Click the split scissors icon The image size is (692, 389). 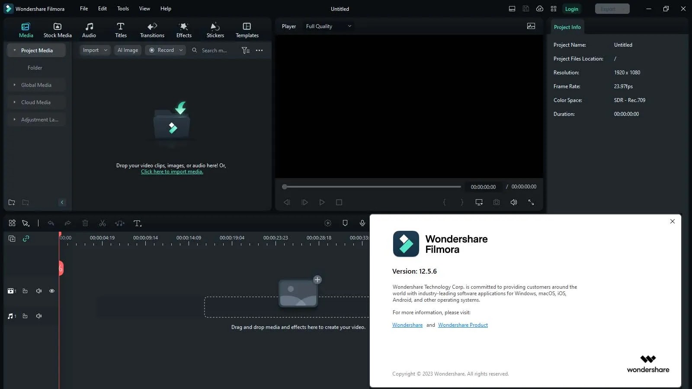tap(103, 223)
